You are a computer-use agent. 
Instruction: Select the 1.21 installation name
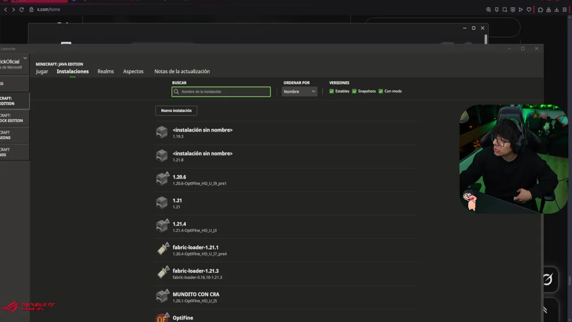tap(177, 200)
